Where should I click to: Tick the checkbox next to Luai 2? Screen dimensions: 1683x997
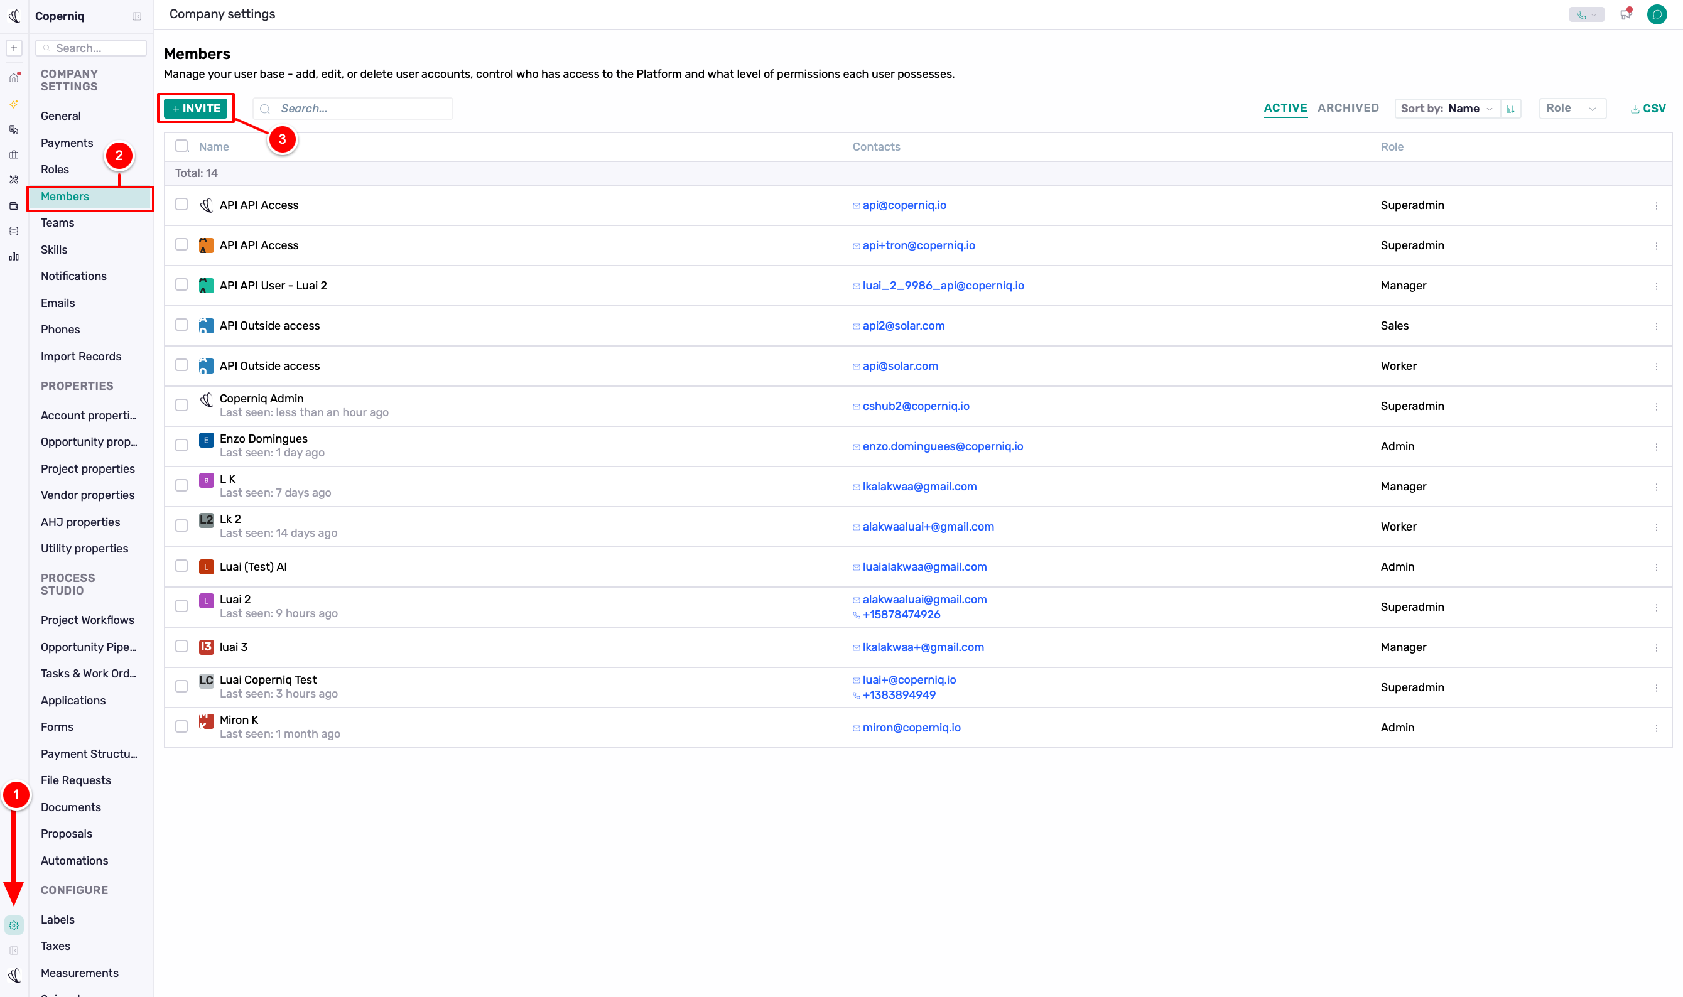181,606
